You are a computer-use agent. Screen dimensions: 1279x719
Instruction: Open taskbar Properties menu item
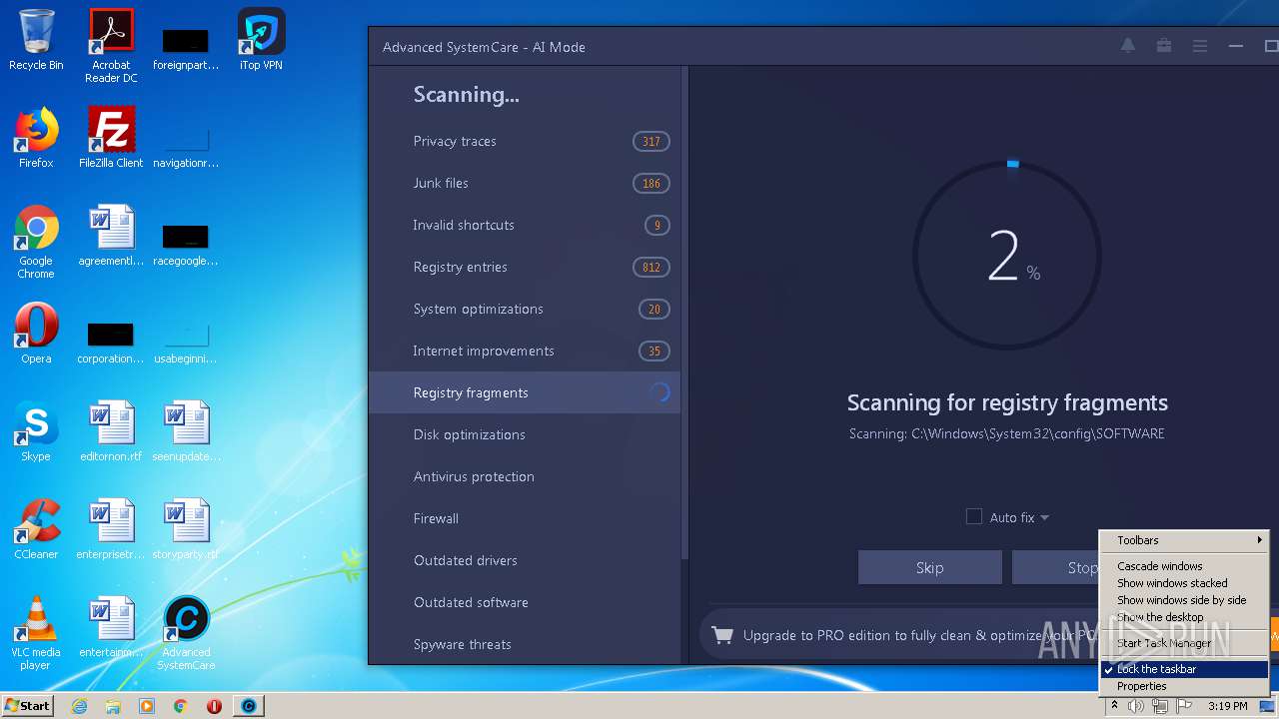point(1184,686)
